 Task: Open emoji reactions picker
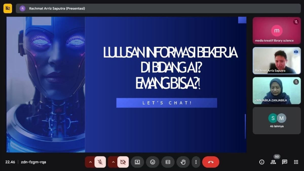pos(153,162)
